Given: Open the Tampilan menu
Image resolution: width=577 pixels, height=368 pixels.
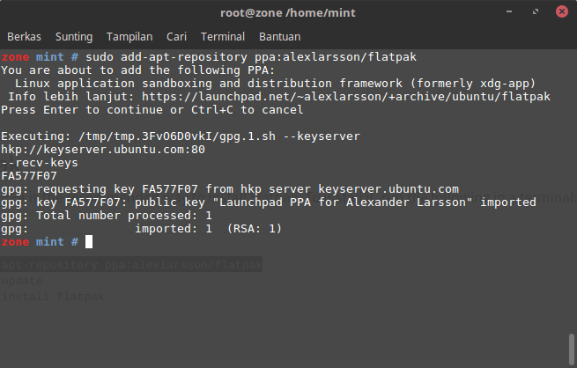Looking at the screenshot, I should pos(129,37).
